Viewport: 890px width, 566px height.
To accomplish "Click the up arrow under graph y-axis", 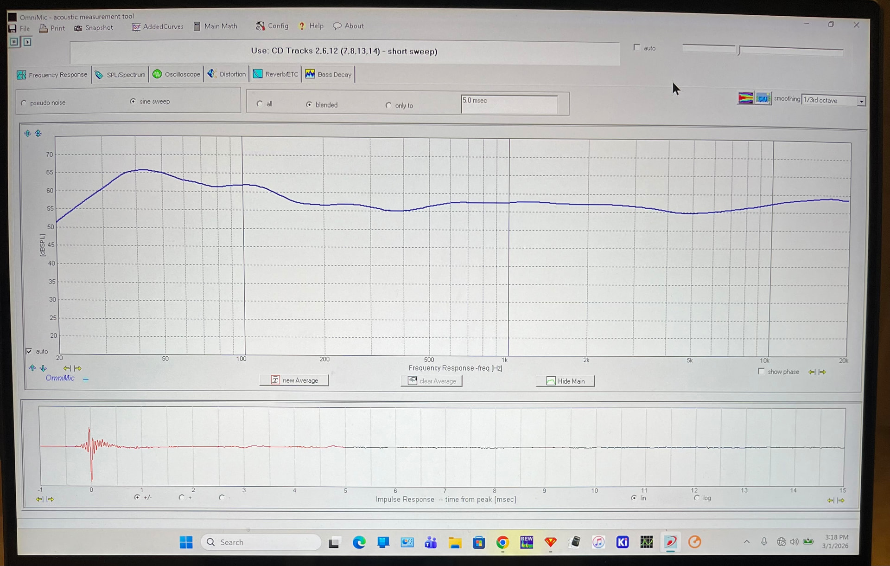I will (32, 368).
